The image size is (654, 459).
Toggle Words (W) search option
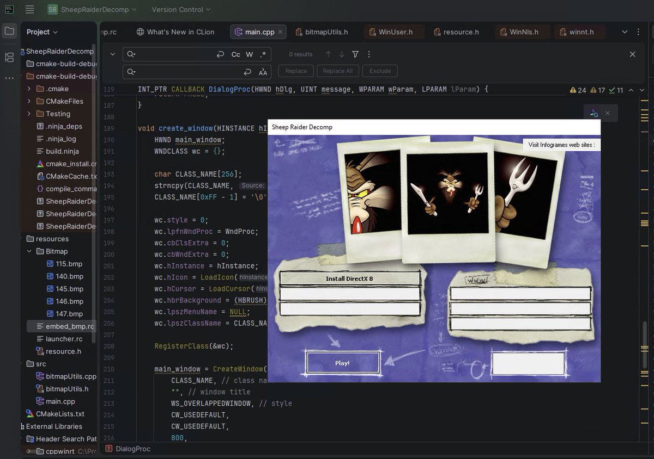250,54
